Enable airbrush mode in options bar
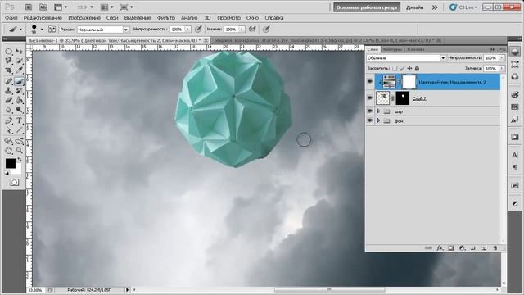The height and width of the screenshot is (295, 524). 252,29
